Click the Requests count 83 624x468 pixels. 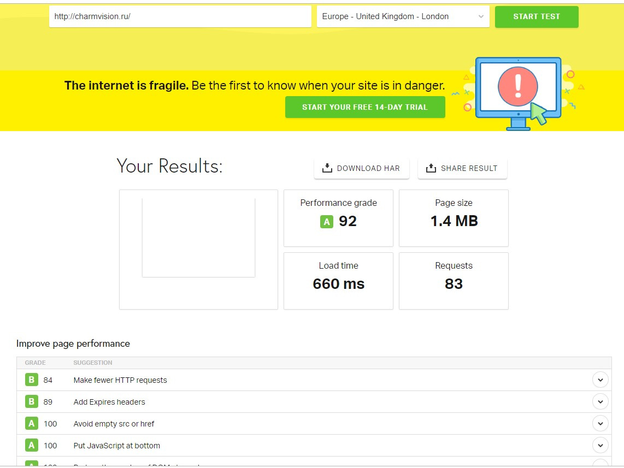(x=454, y=284)
